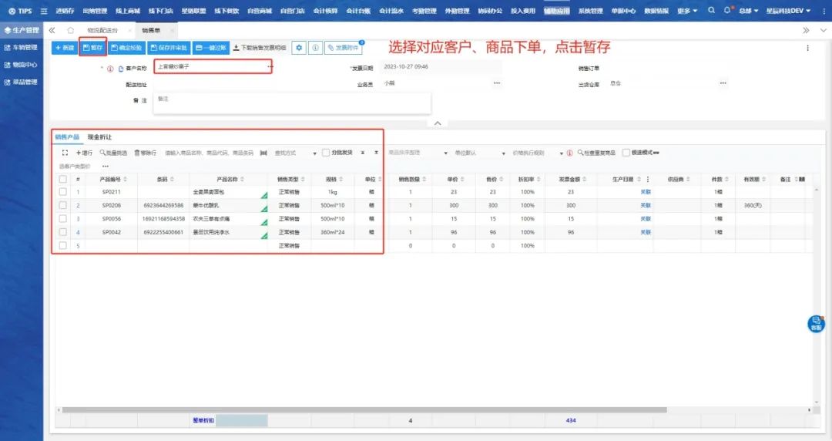832x441 pixels.
Task: Open the notification bell
Action: tap(726, 11)
